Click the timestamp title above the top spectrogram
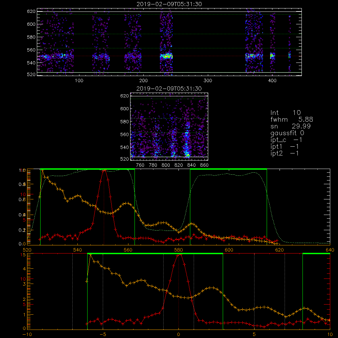Screen dimensions: 338x338 [169, 4]
